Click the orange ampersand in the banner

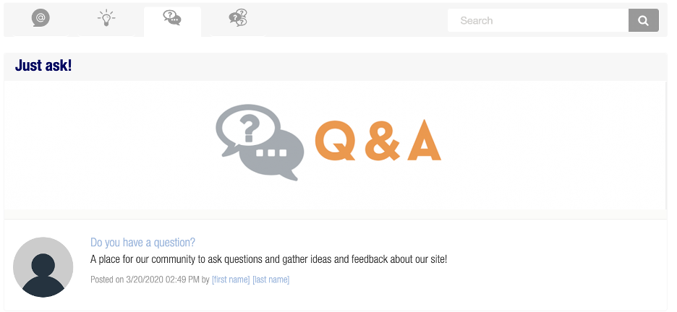pyautogui.click(x=382, y=142)
